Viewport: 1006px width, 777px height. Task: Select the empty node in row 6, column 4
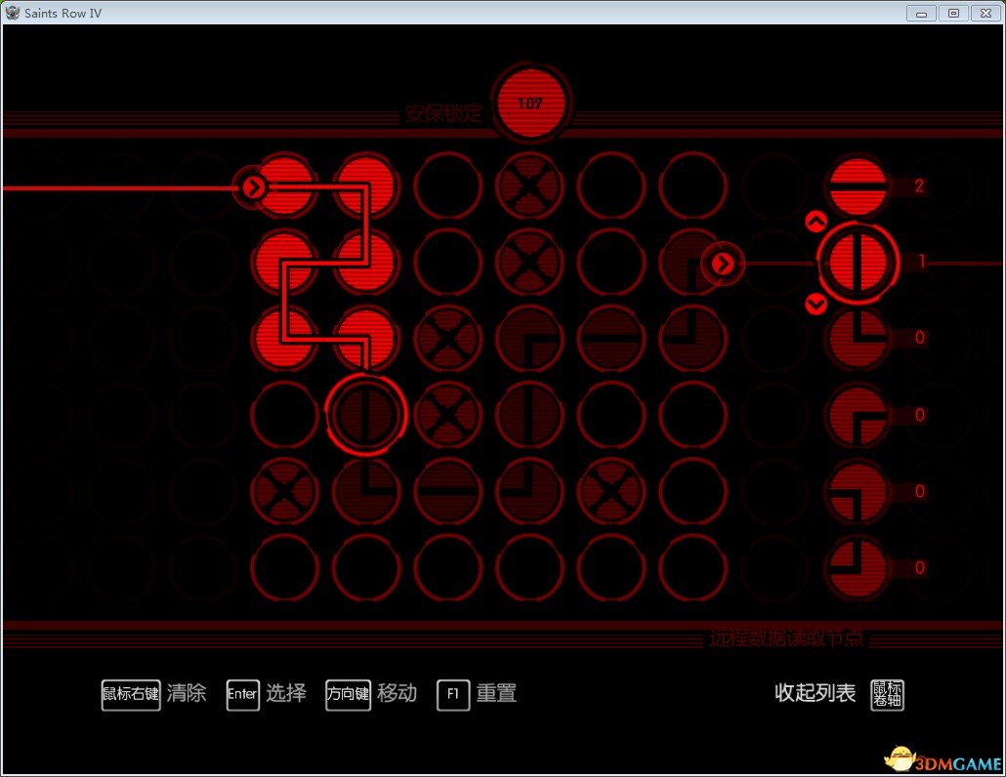[x=530, y=567]
